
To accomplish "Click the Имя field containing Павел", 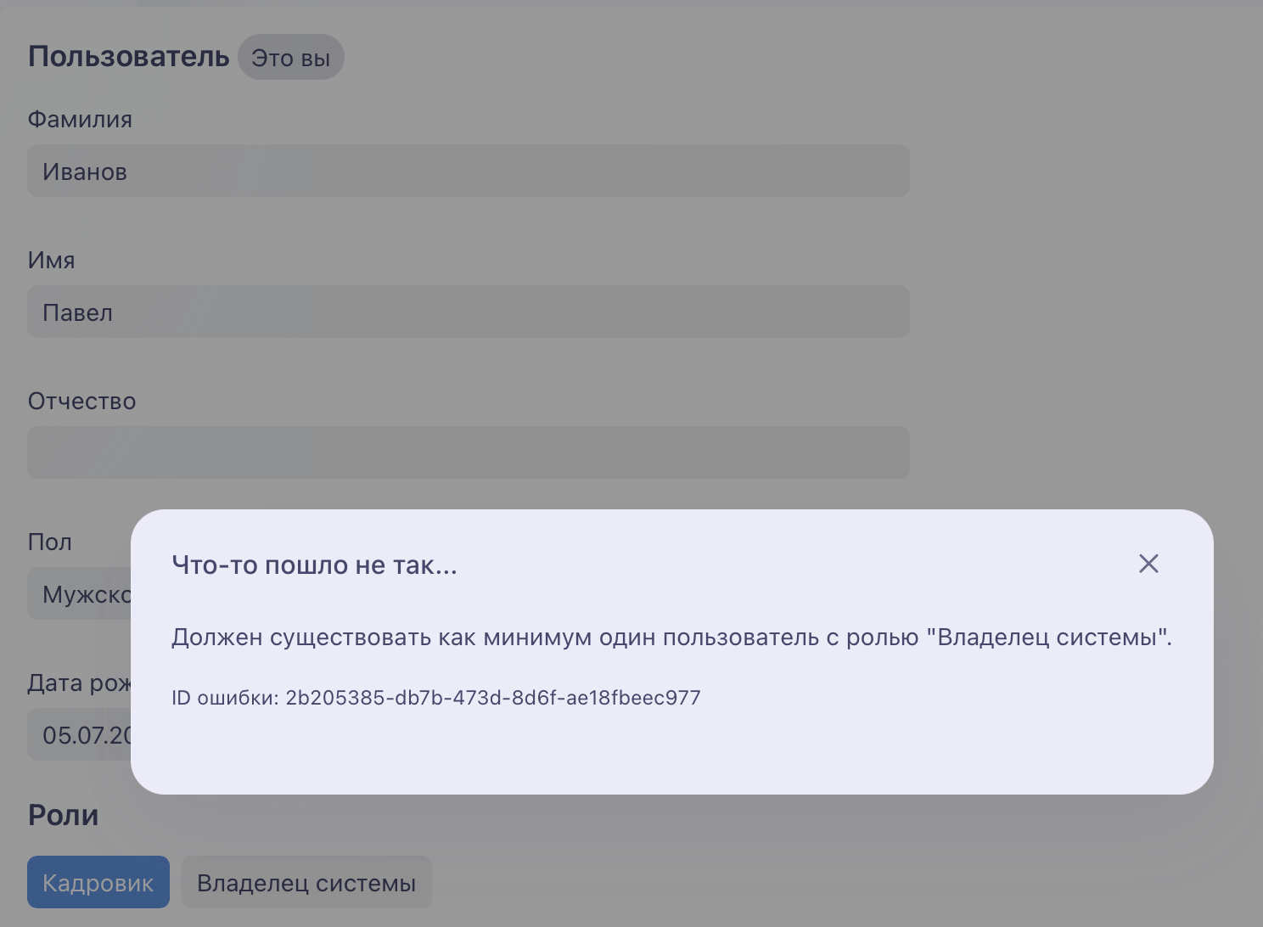I will click(469, 312).
